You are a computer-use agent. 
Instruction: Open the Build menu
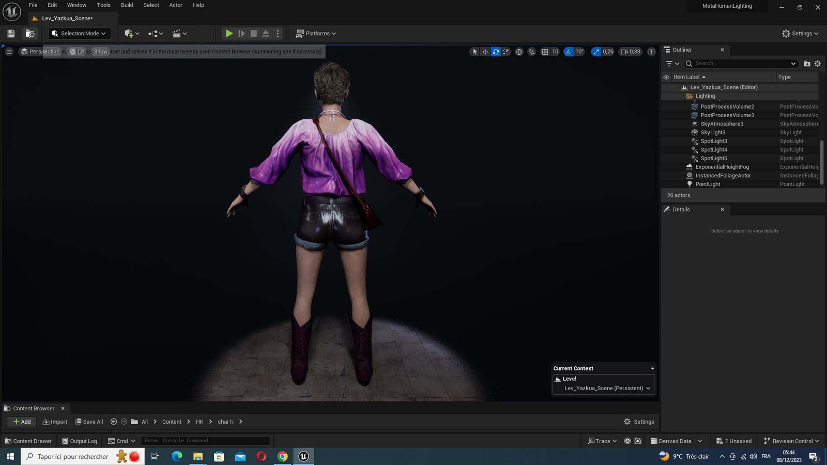pyautogui.click(x=127, y=5)
